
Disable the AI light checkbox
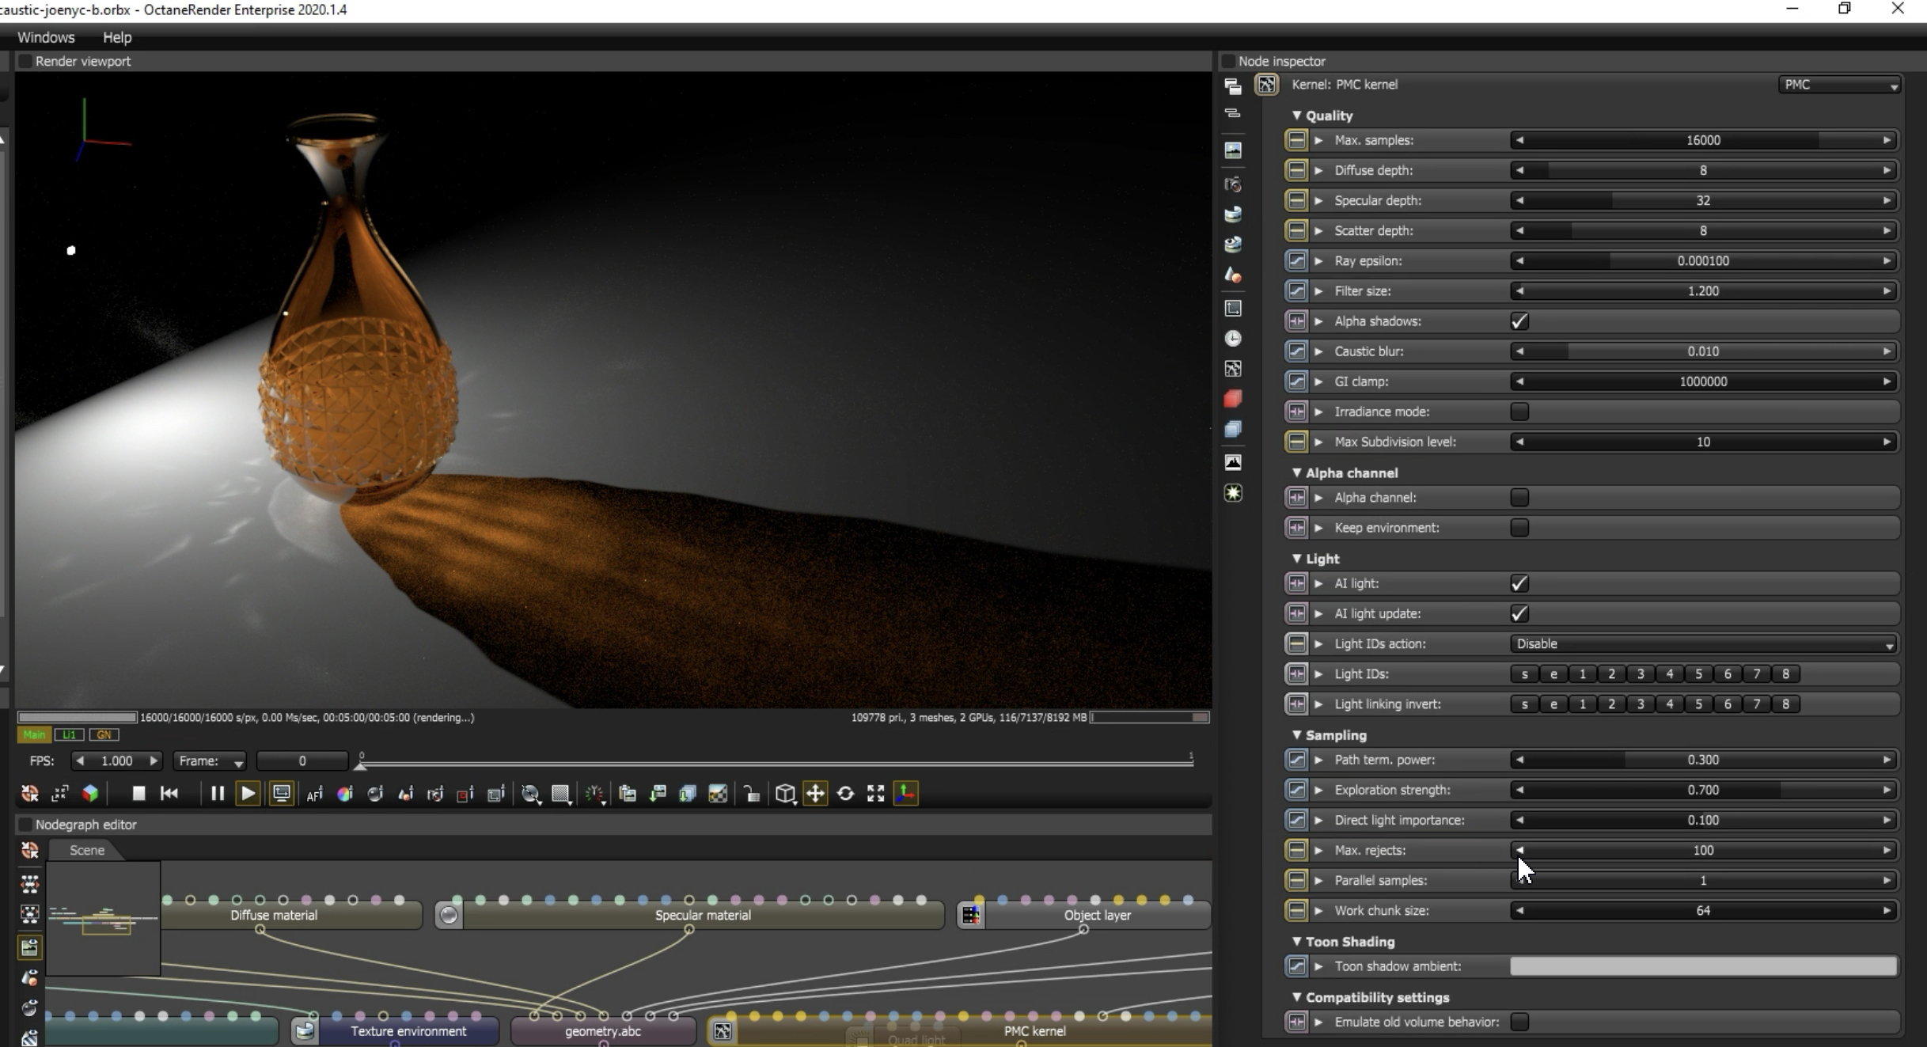click(x=1519, y=584)
